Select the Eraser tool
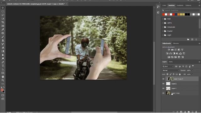The image size is (201, 113). pos(3,48)
